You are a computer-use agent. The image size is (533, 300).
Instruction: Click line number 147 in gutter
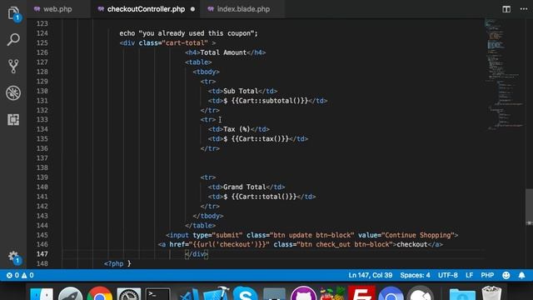42,254
